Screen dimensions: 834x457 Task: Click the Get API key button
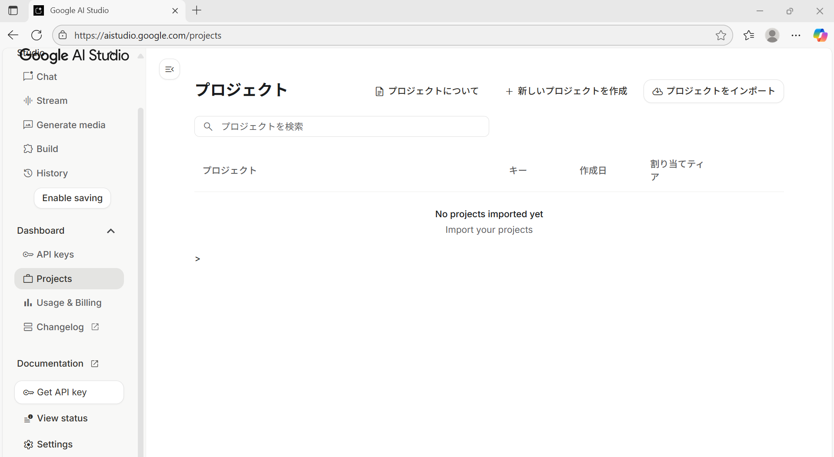pyautogui.click(x=69, y=392)
